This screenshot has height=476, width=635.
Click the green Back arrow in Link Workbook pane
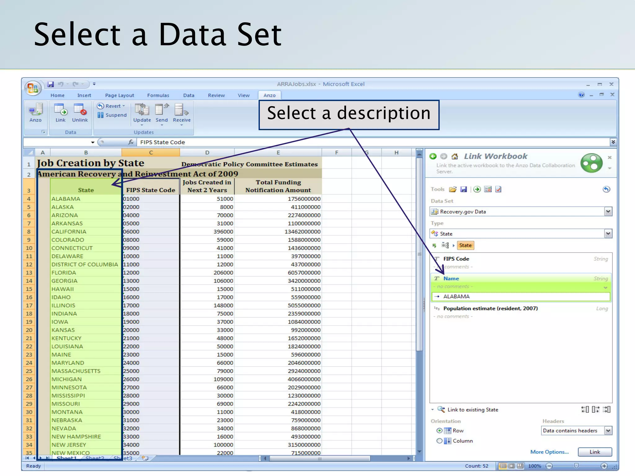click(433, 156)
